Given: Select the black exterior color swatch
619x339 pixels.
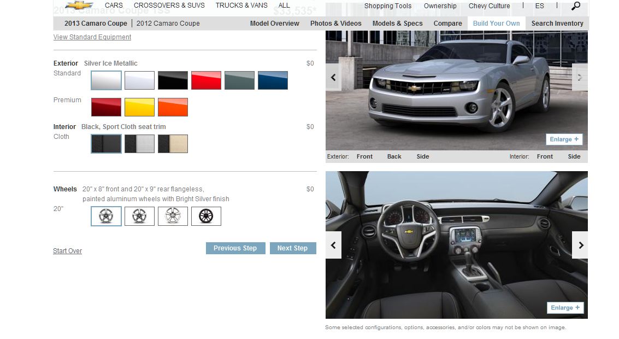Looking at the screenshot, I should click(173, 80).
